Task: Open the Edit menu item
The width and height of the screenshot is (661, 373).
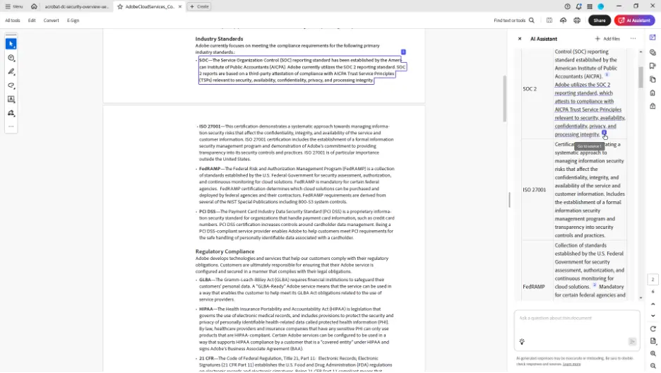Action: pos(32,20)
